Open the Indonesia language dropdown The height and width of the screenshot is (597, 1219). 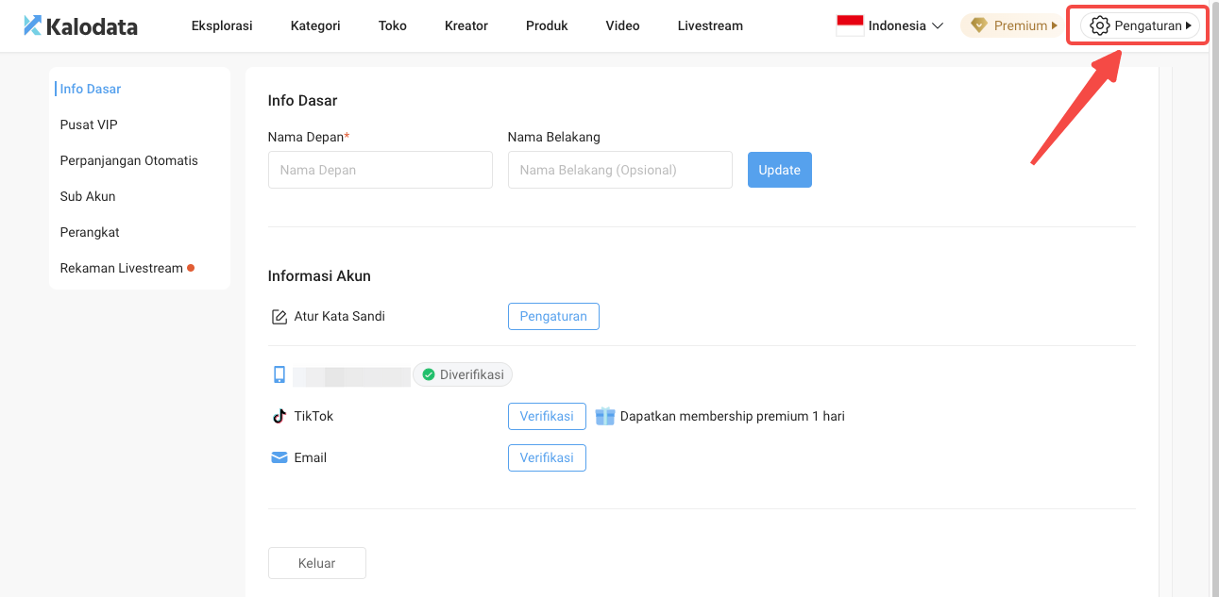coord(938,25)
